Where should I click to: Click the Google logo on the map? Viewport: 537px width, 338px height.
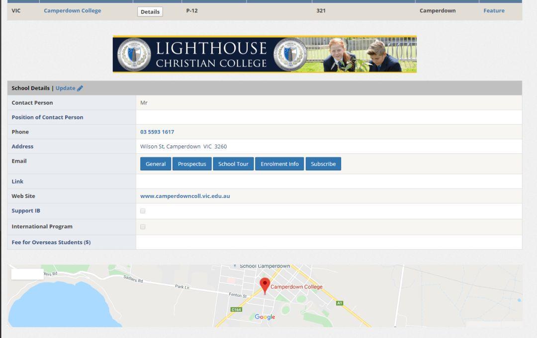[265, 317]
